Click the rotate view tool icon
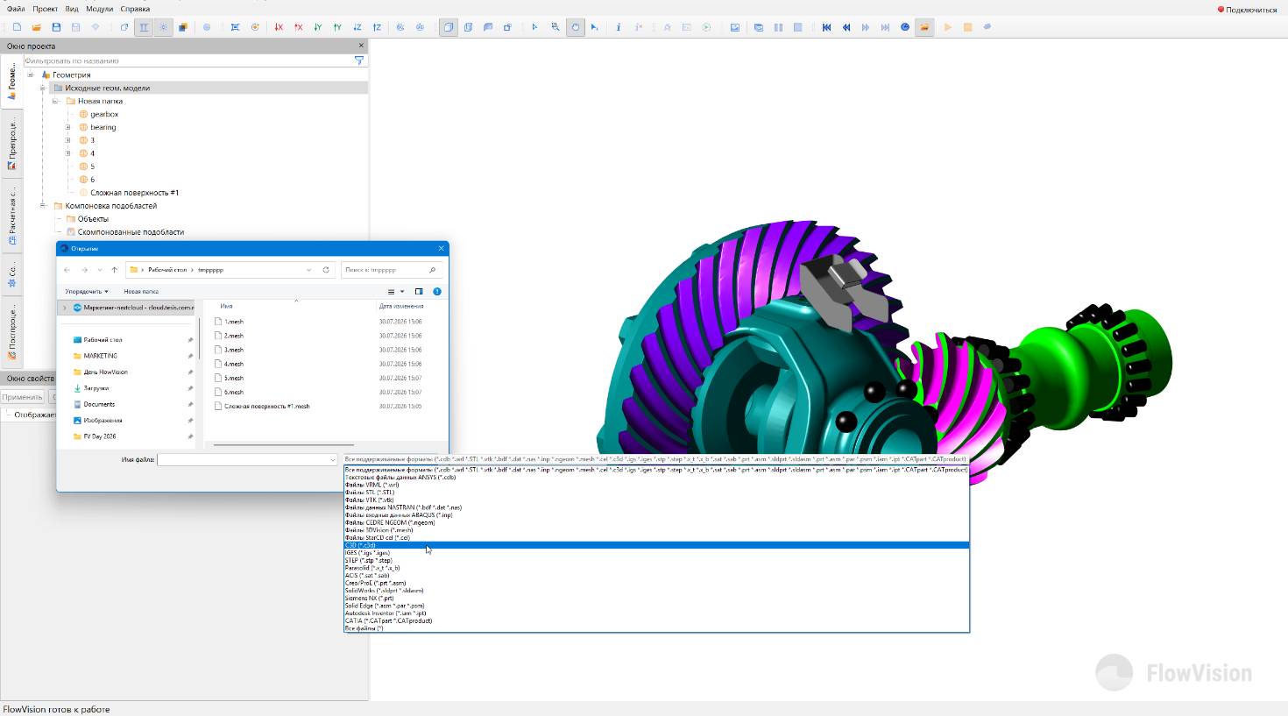 coord(576,27)
